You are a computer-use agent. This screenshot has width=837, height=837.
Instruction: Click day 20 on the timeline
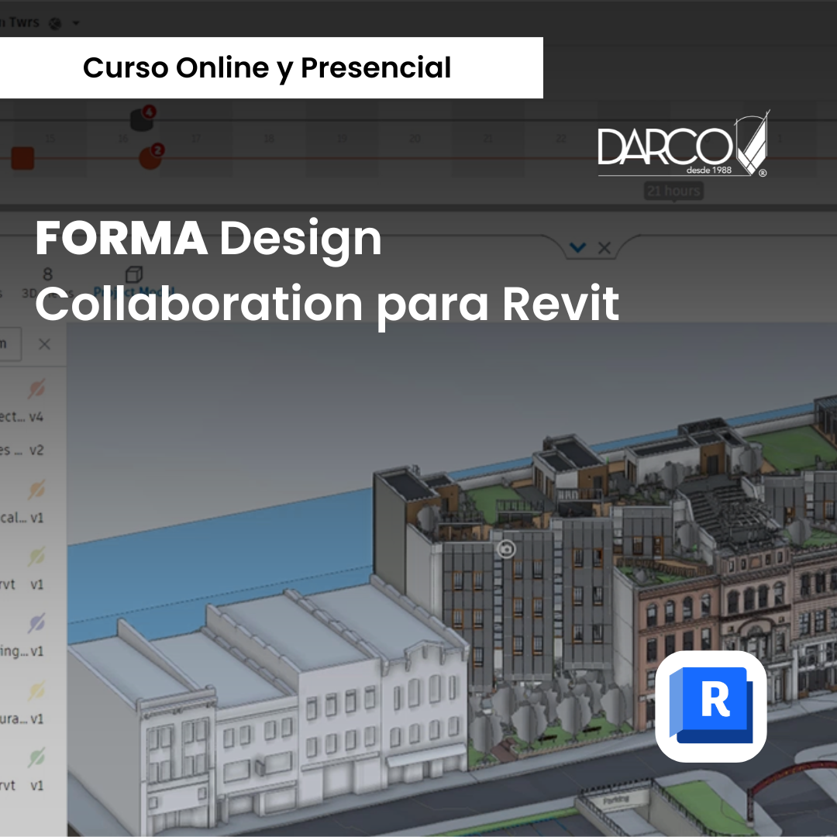coord(415,138)
